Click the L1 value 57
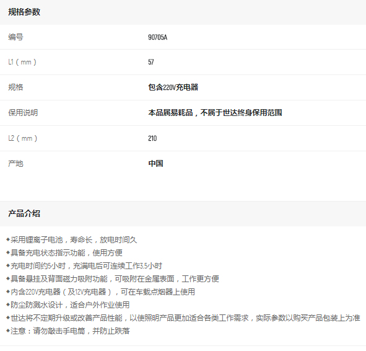 (x=150, y=62)
